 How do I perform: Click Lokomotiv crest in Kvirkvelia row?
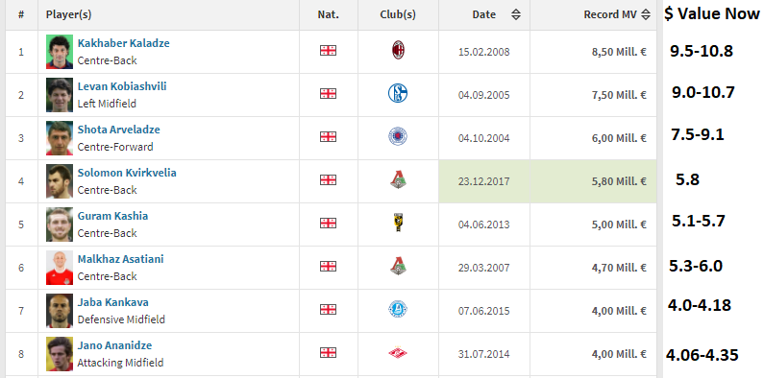[398, 179]
